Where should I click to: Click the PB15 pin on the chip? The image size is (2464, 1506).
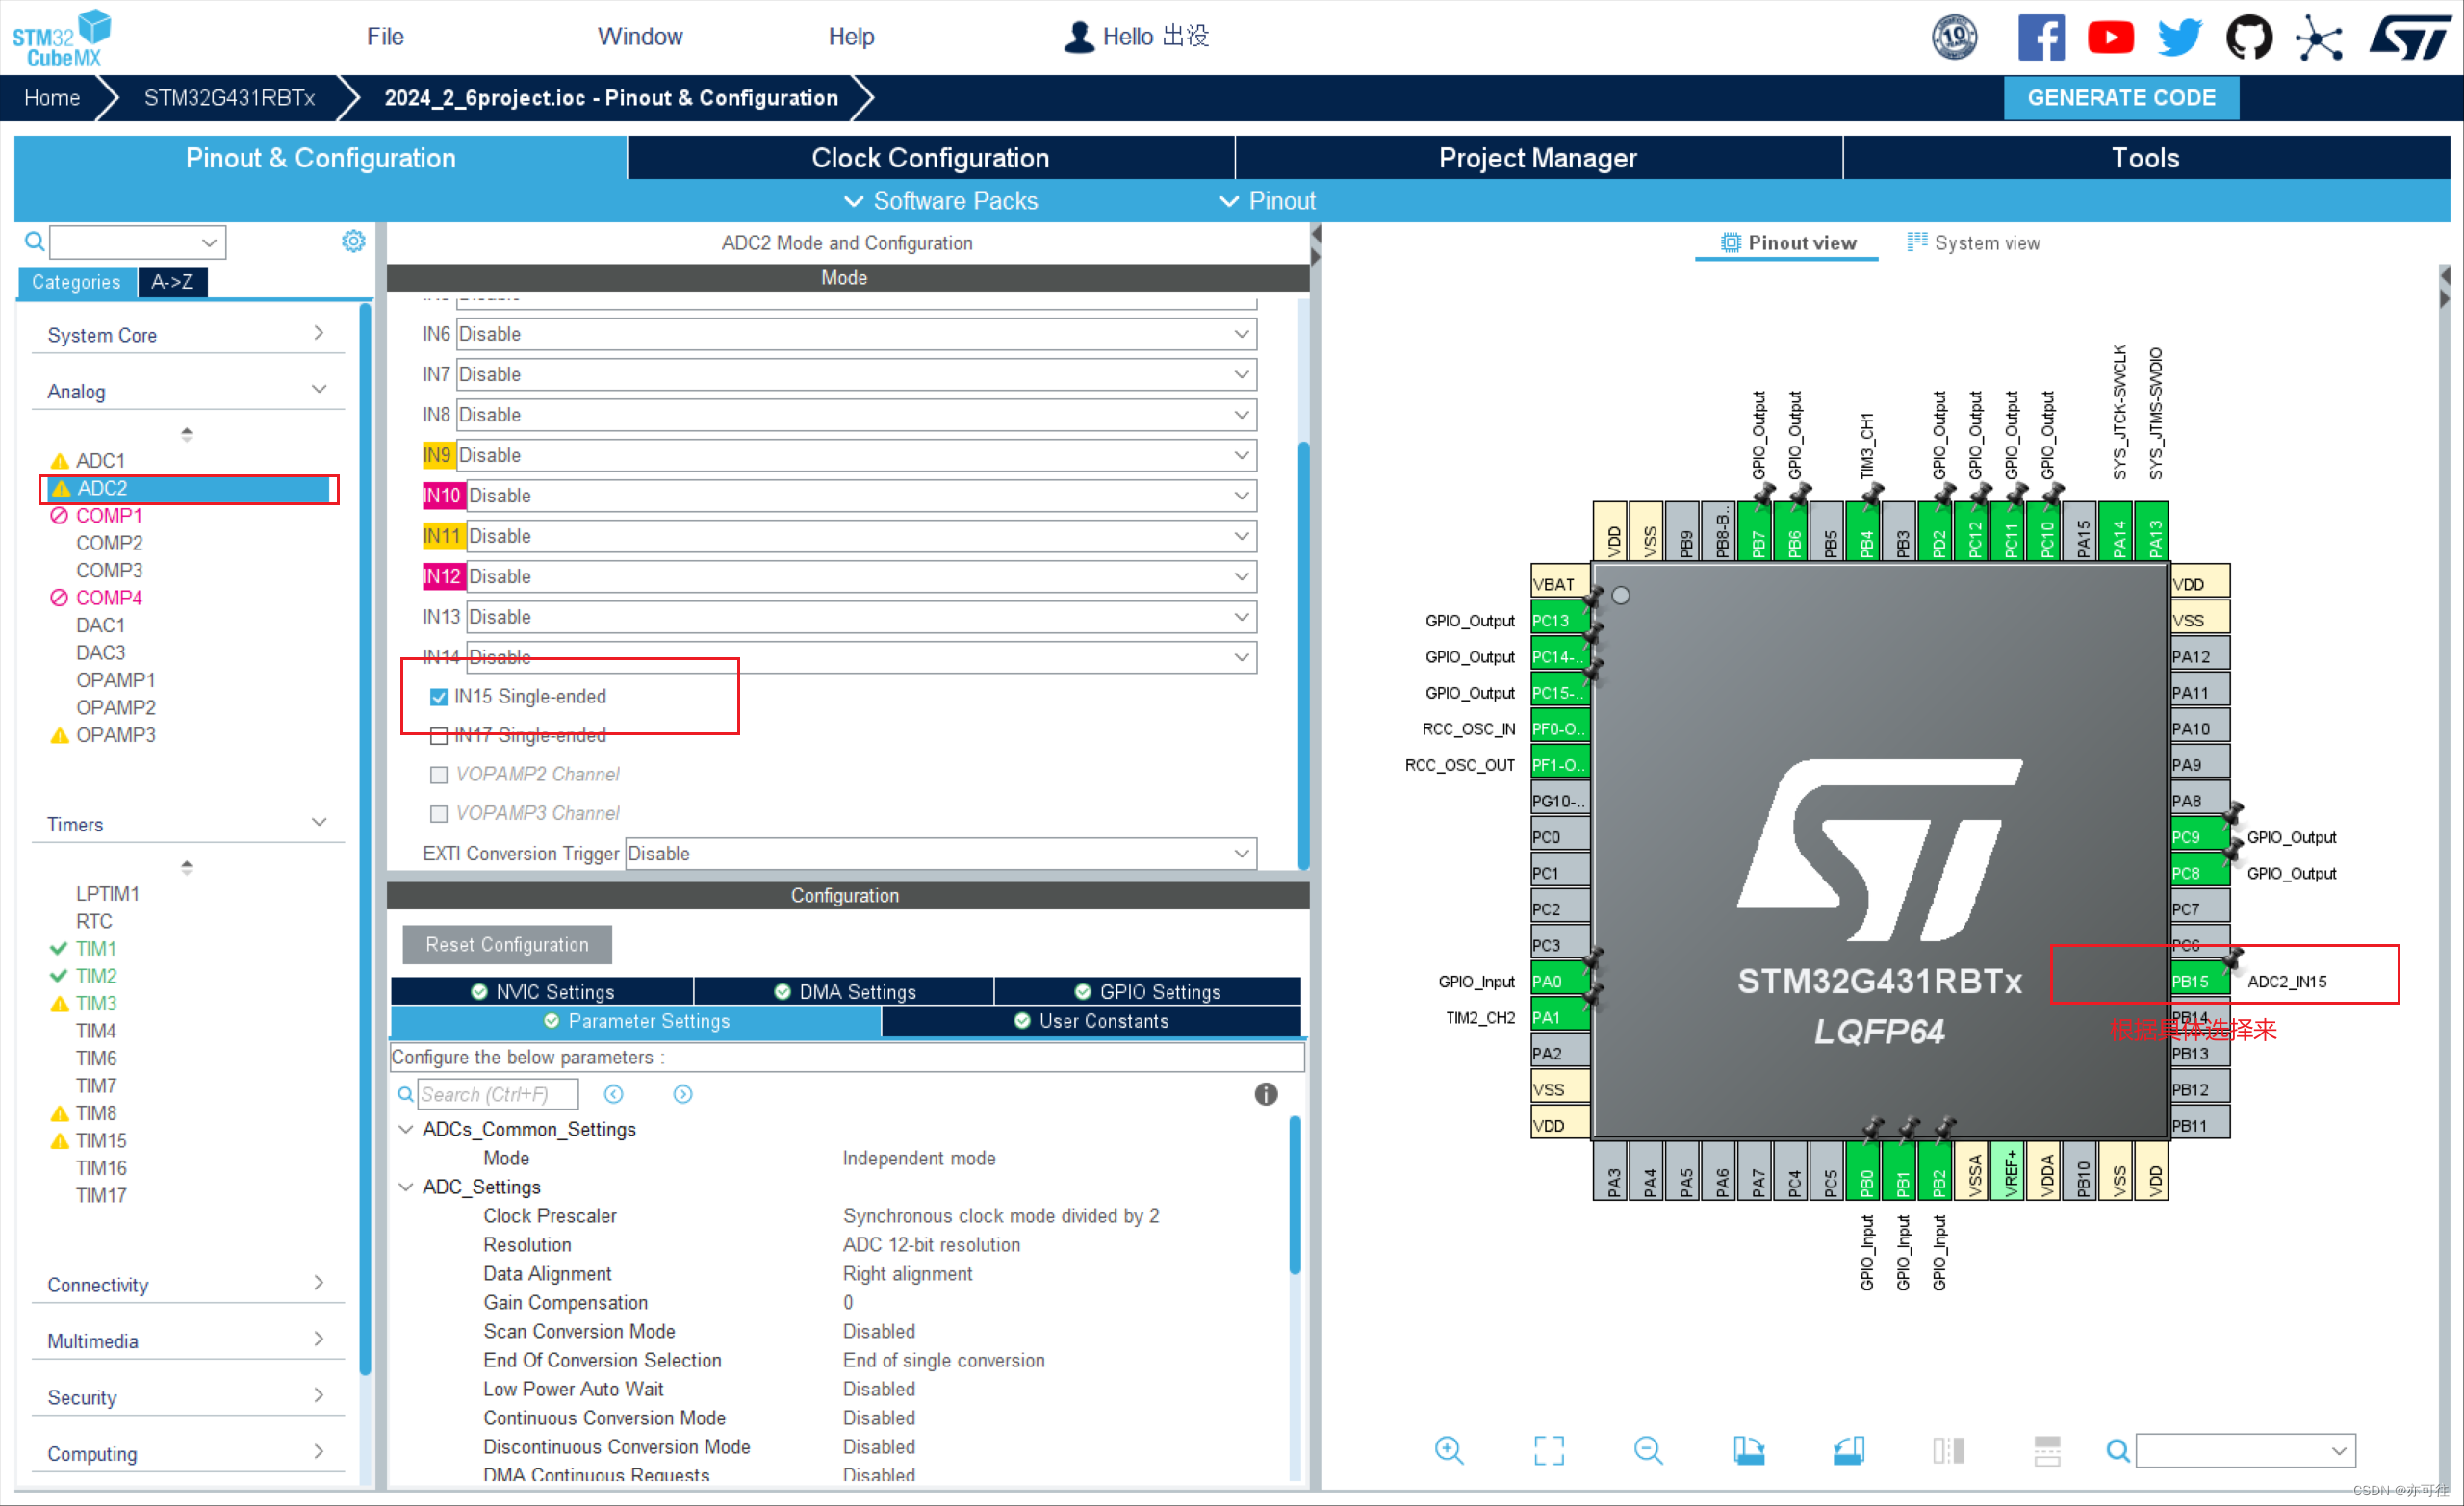click(x=2199, y=981)
